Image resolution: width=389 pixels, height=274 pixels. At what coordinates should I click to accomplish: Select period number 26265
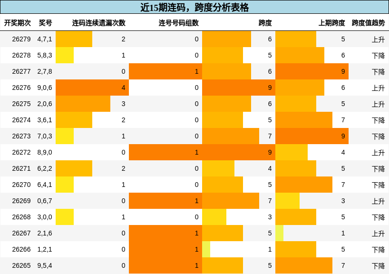pos(21,265)
